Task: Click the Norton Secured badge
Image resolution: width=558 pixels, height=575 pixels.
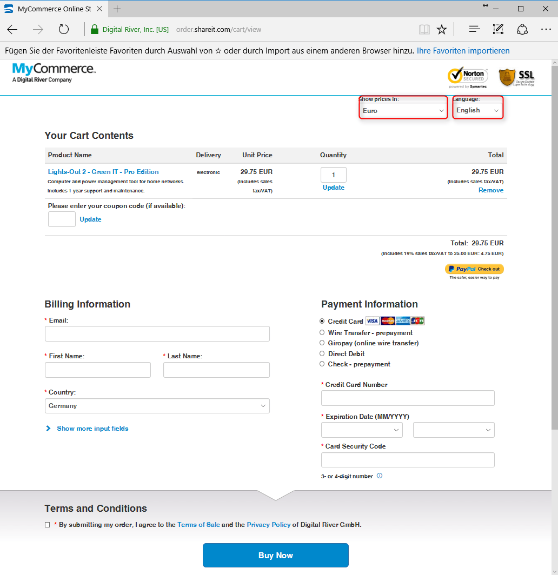Action: coord(468,78)
